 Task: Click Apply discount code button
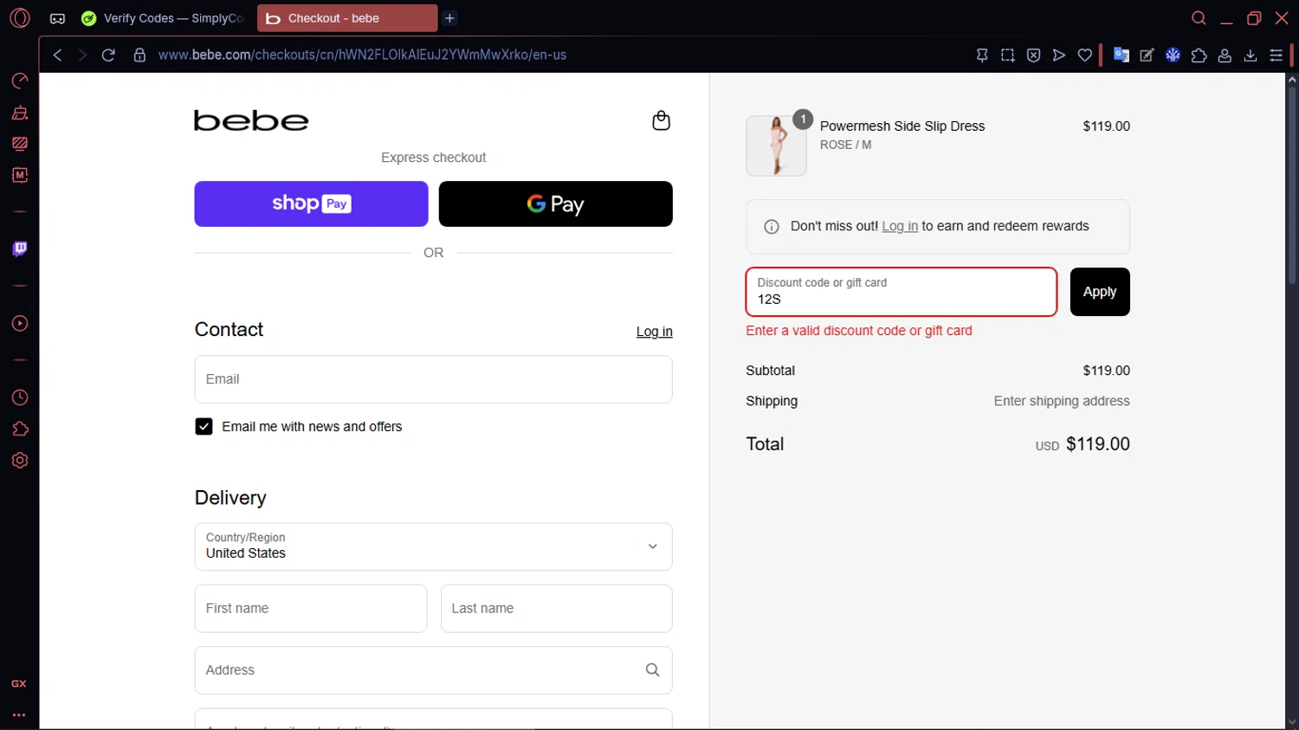point(1100,292)
